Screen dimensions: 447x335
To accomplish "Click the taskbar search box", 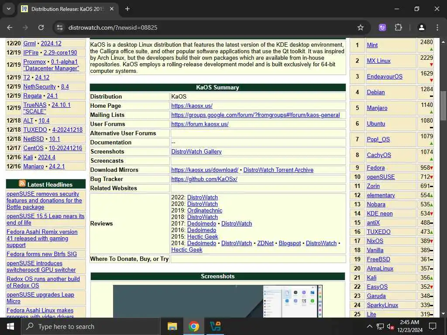I will tap(91, 326).
